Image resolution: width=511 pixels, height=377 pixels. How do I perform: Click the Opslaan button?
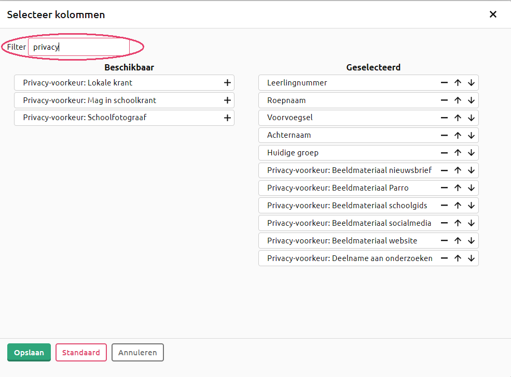click(x=29, y=352)
